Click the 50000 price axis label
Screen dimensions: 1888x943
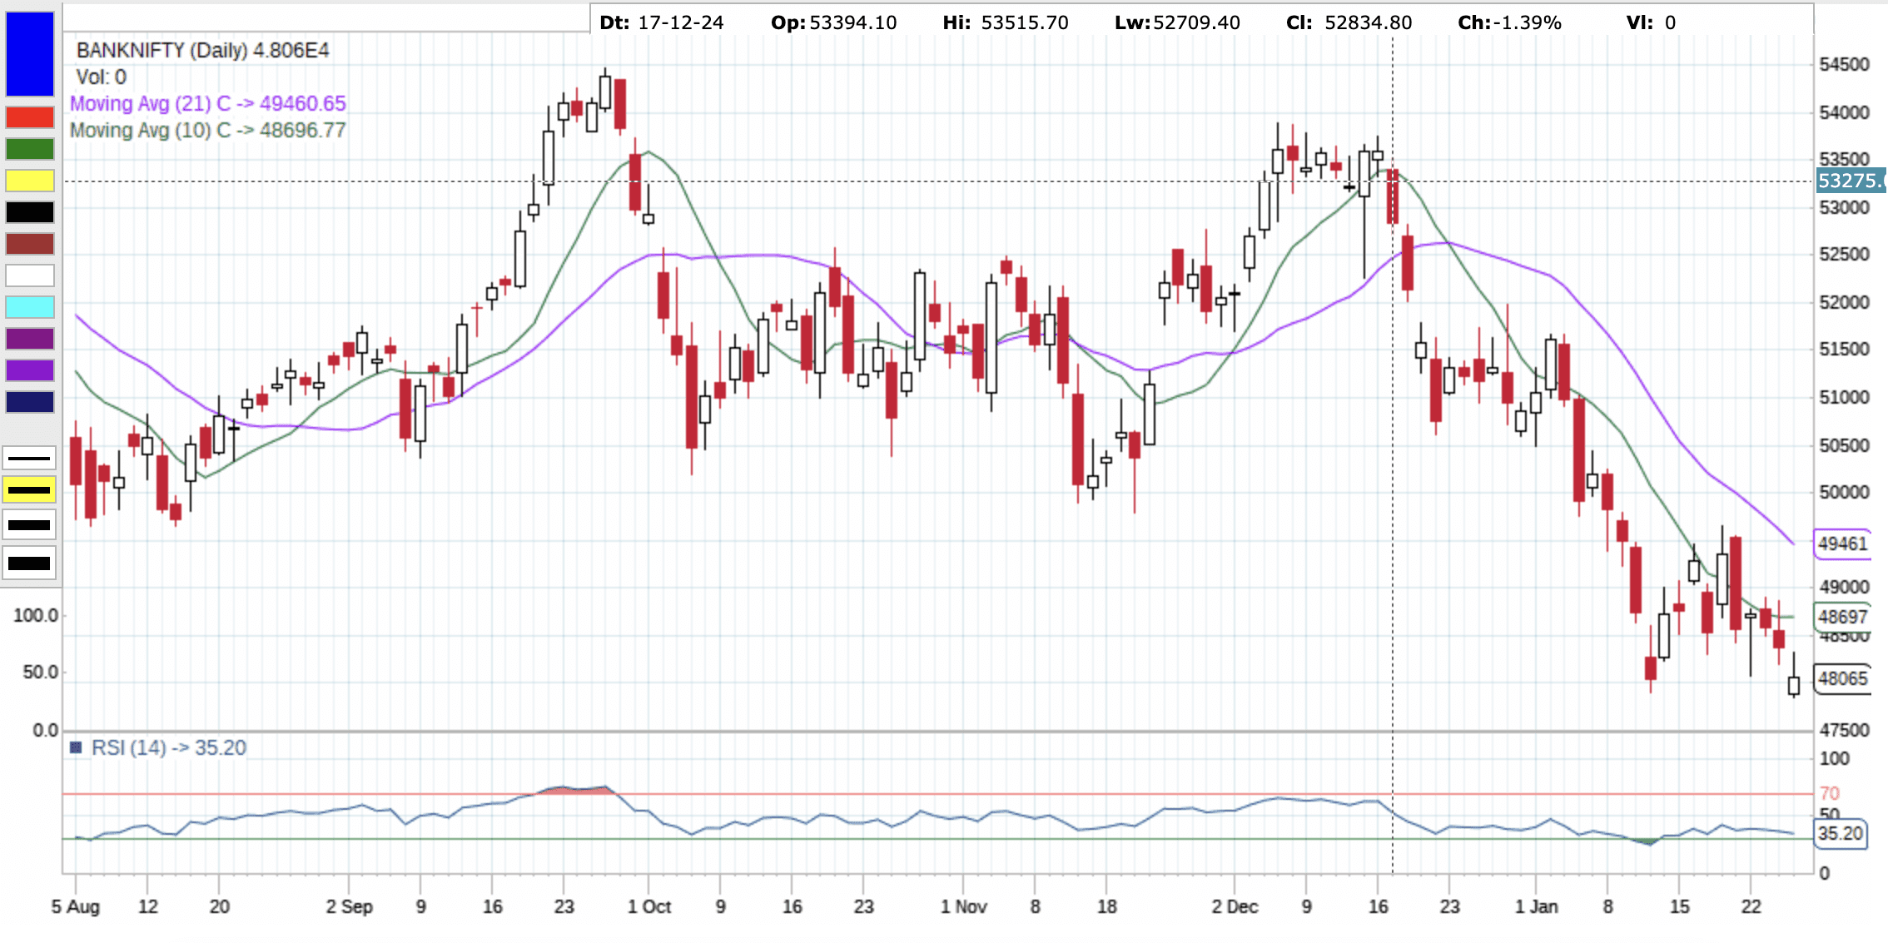click(x=1844, y=492)
